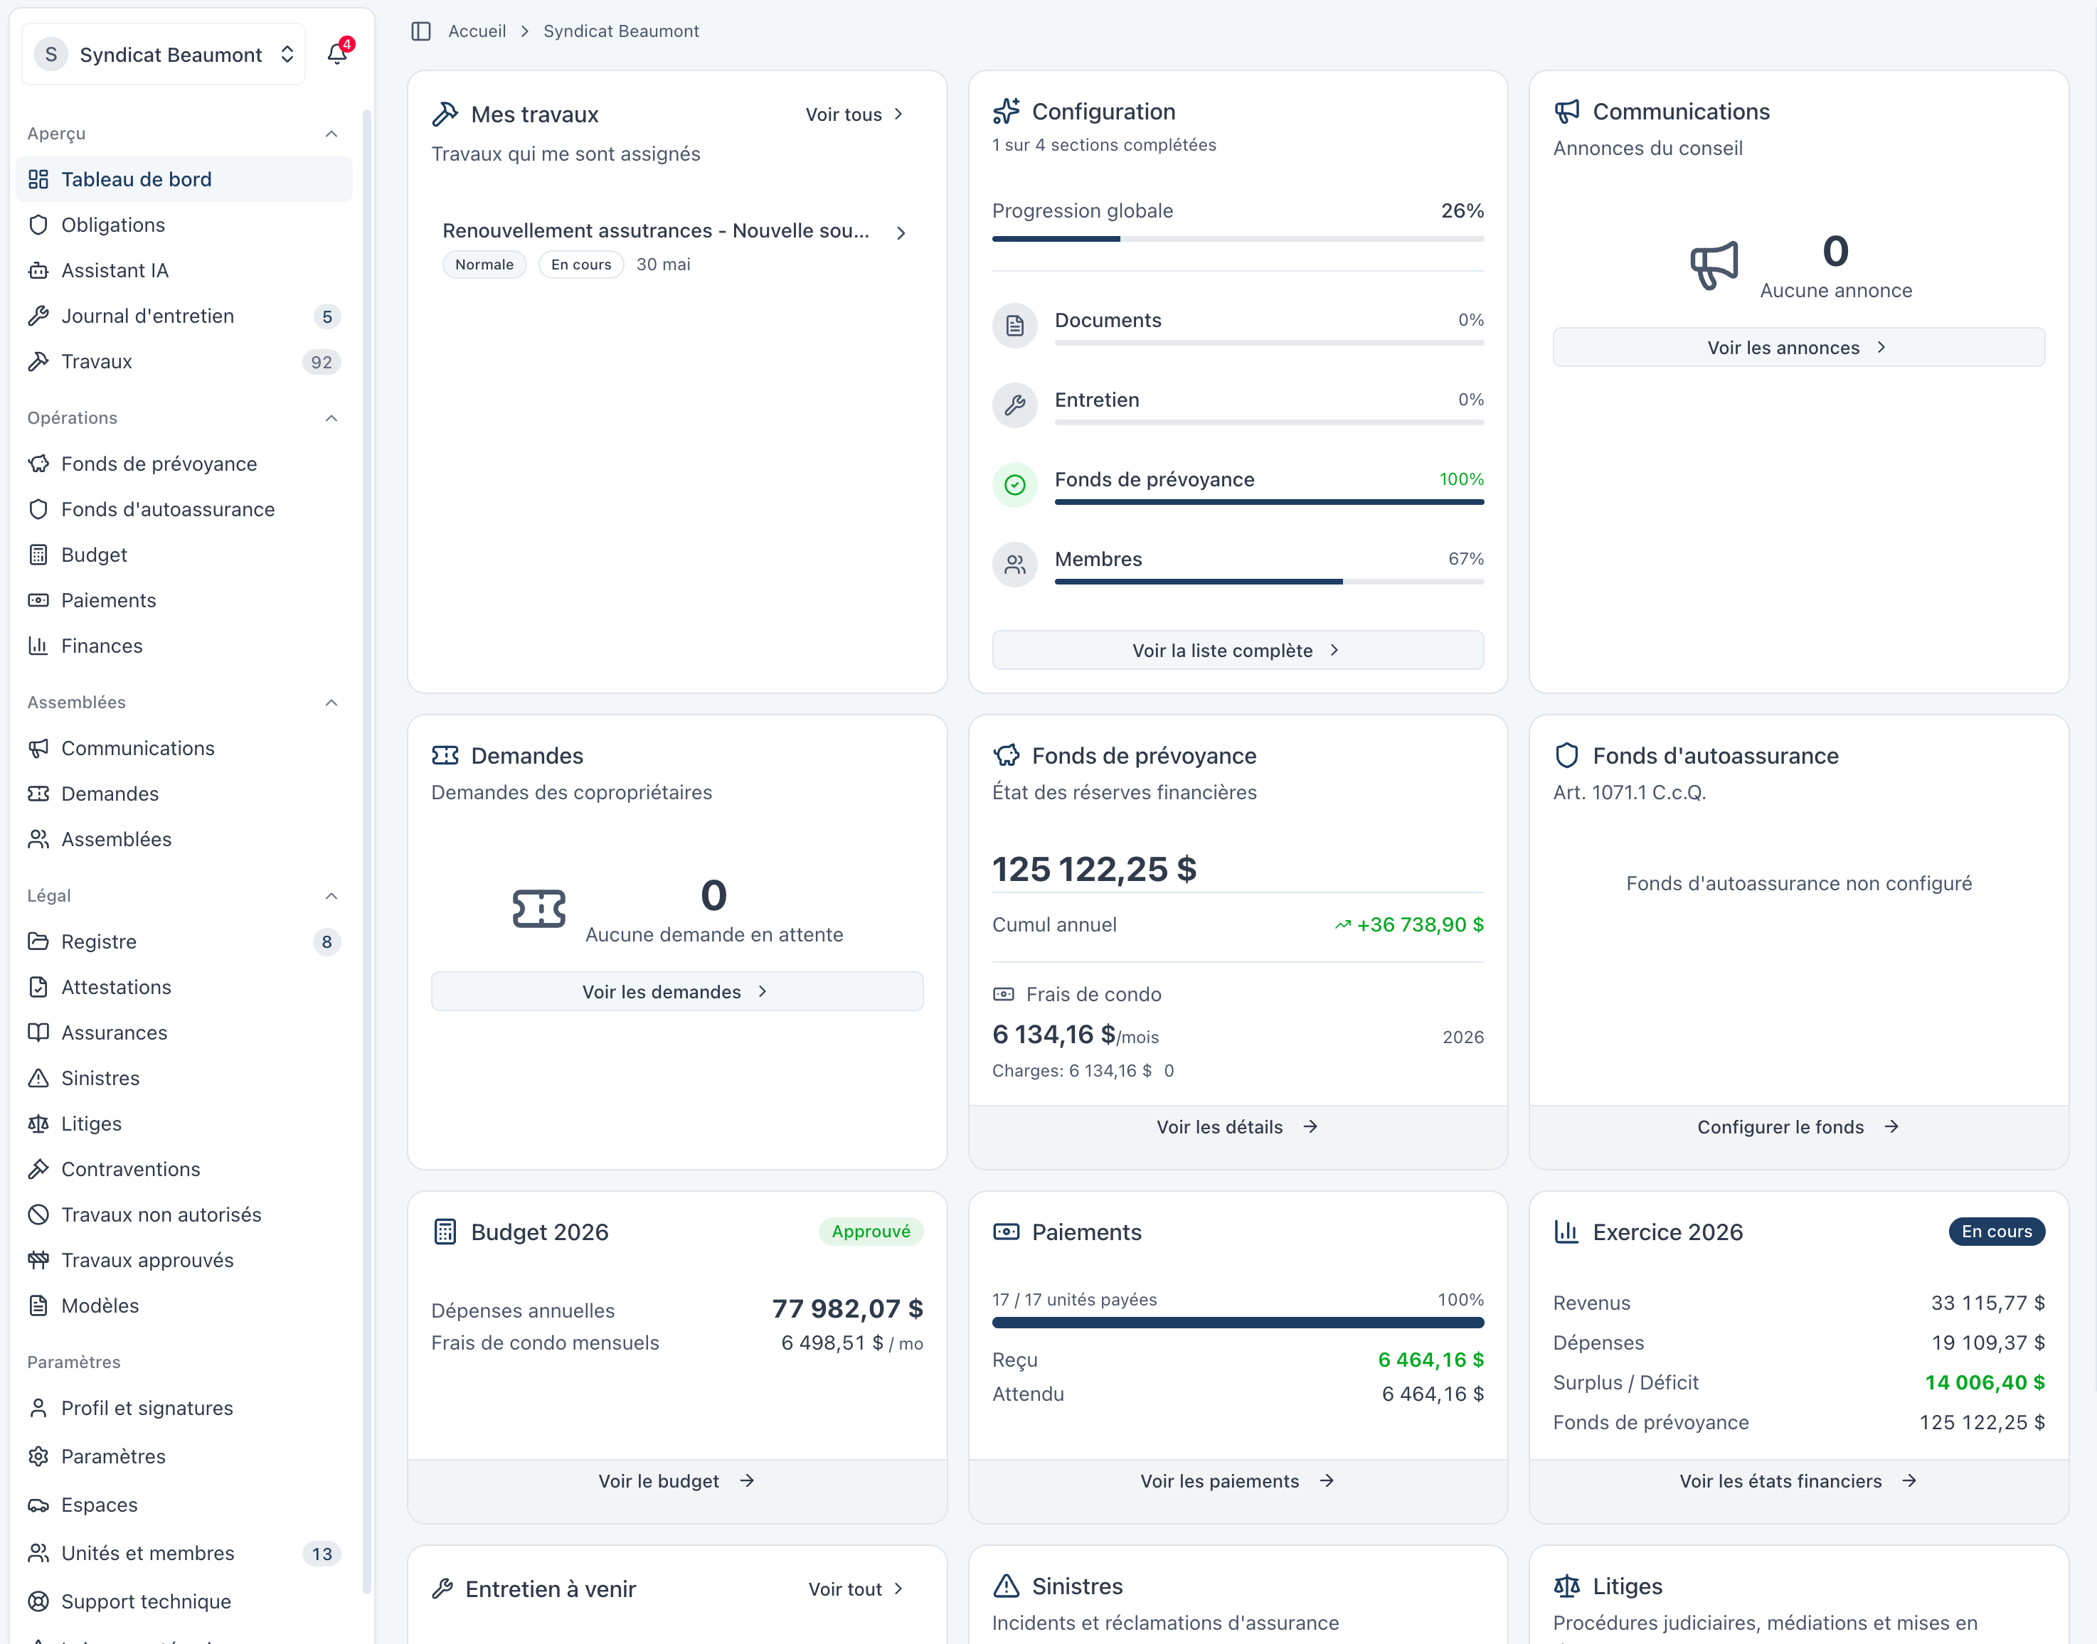The image size is (2097, 1644).
Task: Click the sidebar vertical scrollbar
Action: (x=366, y=852)
